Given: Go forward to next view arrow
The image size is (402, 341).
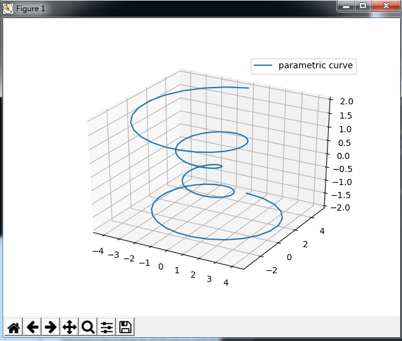Looking at the screenshot, I should click(x=51, y=327).
